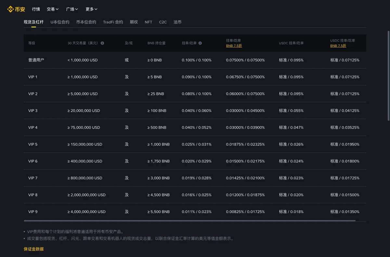Click the 0.00825% / 0.01725% cell
The width and height of the screenshot is (390, 257).
tap(245, 212)
